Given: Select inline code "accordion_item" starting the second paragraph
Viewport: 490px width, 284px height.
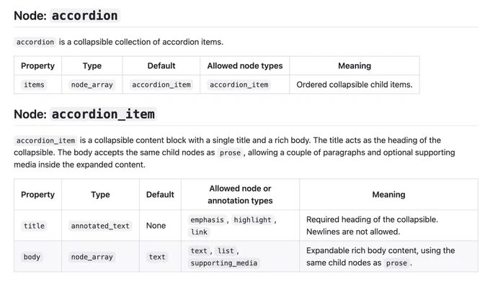Looking at the screenshot, I should [45, 141].
